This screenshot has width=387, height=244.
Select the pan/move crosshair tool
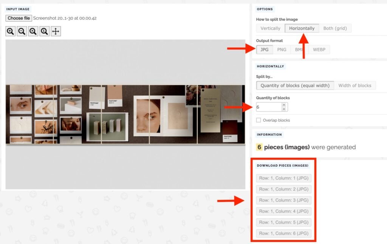click(56, 31)
